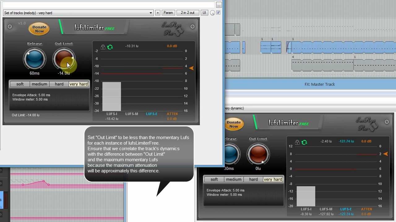Click the ATTEN label in melody limiter
The height and width of the screenshot is (222, 396).
tap(172, 114)
